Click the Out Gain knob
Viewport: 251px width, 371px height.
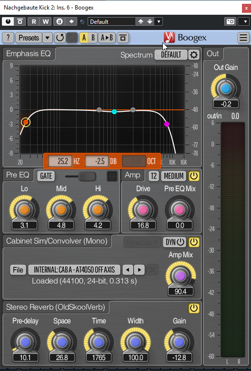(226, 89)
